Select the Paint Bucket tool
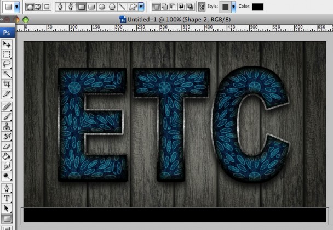333x230 pixels. click(7, 156)
